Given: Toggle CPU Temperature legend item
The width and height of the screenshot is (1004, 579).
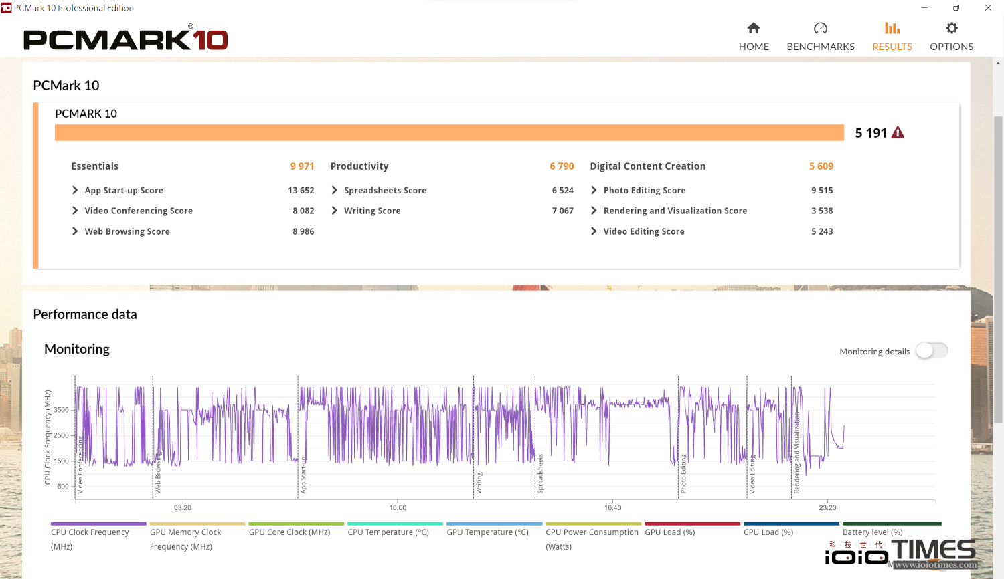Looking at the screenshot, I should click(x=395, y=531).
